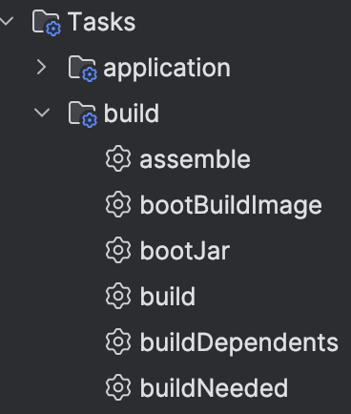Select the buildDependents task

pos(239,343)
